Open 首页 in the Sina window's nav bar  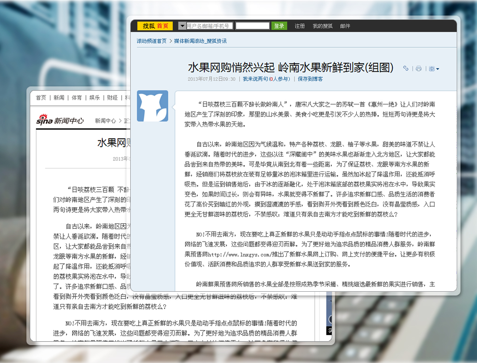[41, 98]
